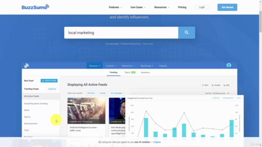
Task: Click the All Networks chart filter
Action: pyautogui.click(x=216, y=98)
